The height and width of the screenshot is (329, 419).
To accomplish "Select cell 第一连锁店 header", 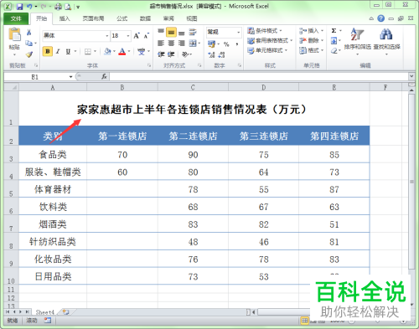I will (122, 136).
